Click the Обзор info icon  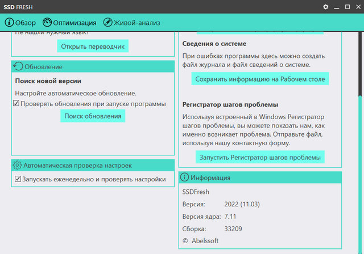(x=9, y=23)
